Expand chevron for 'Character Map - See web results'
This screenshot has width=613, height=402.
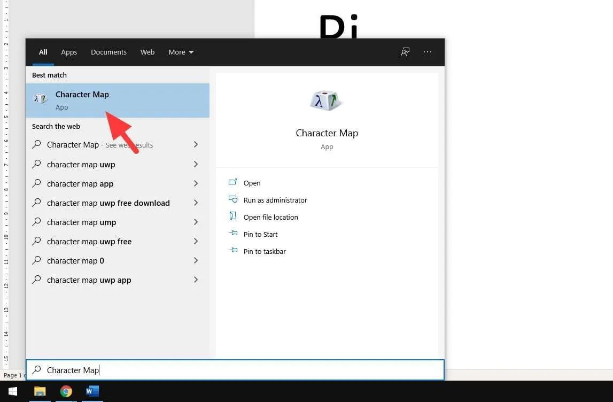[196, 145]
